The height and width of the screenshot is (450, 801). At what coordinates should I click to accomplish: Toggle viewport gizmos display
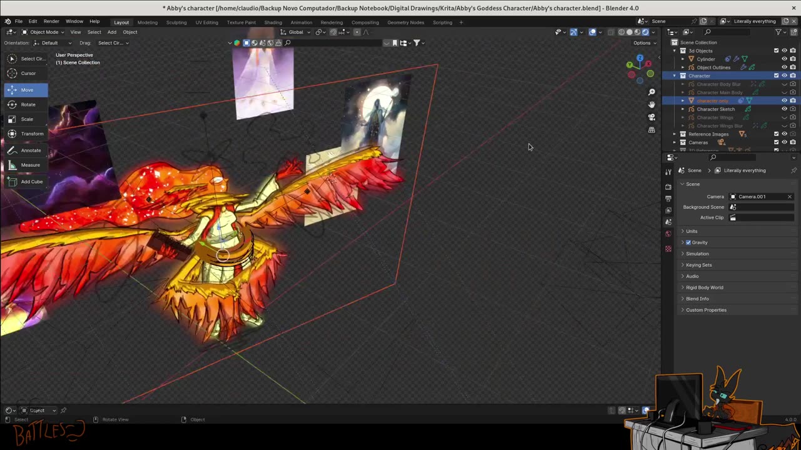pyautogui.click(x=573, y=32)
